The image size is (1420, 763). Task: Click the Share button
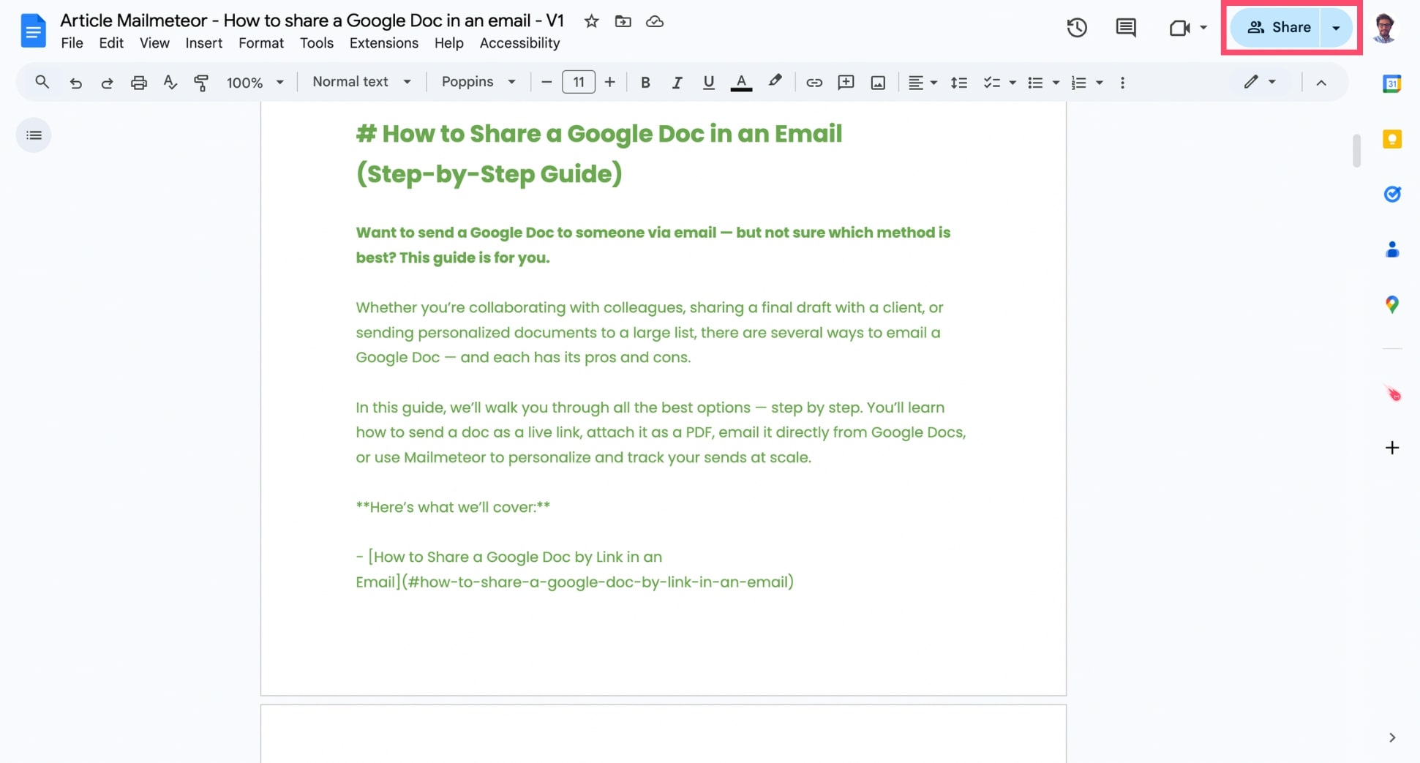1281,27
